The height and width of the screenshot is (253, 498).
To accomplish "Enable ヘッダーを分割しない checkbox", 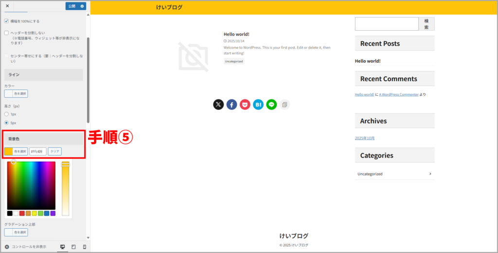I will 6,33.
